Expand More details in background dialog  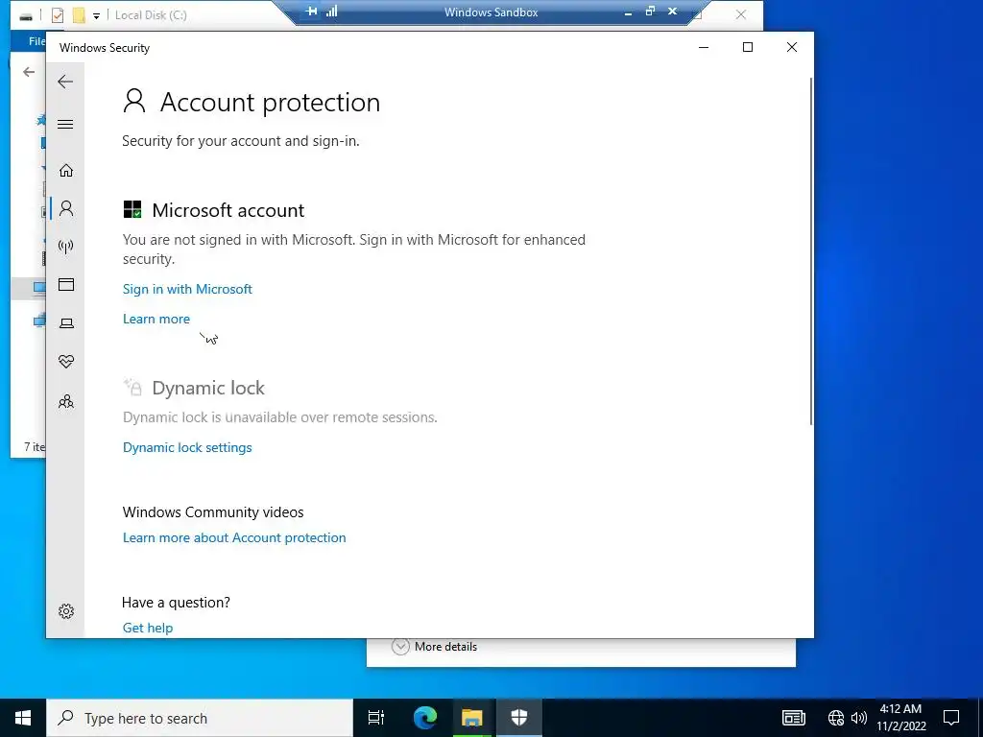tap(435, 647)
